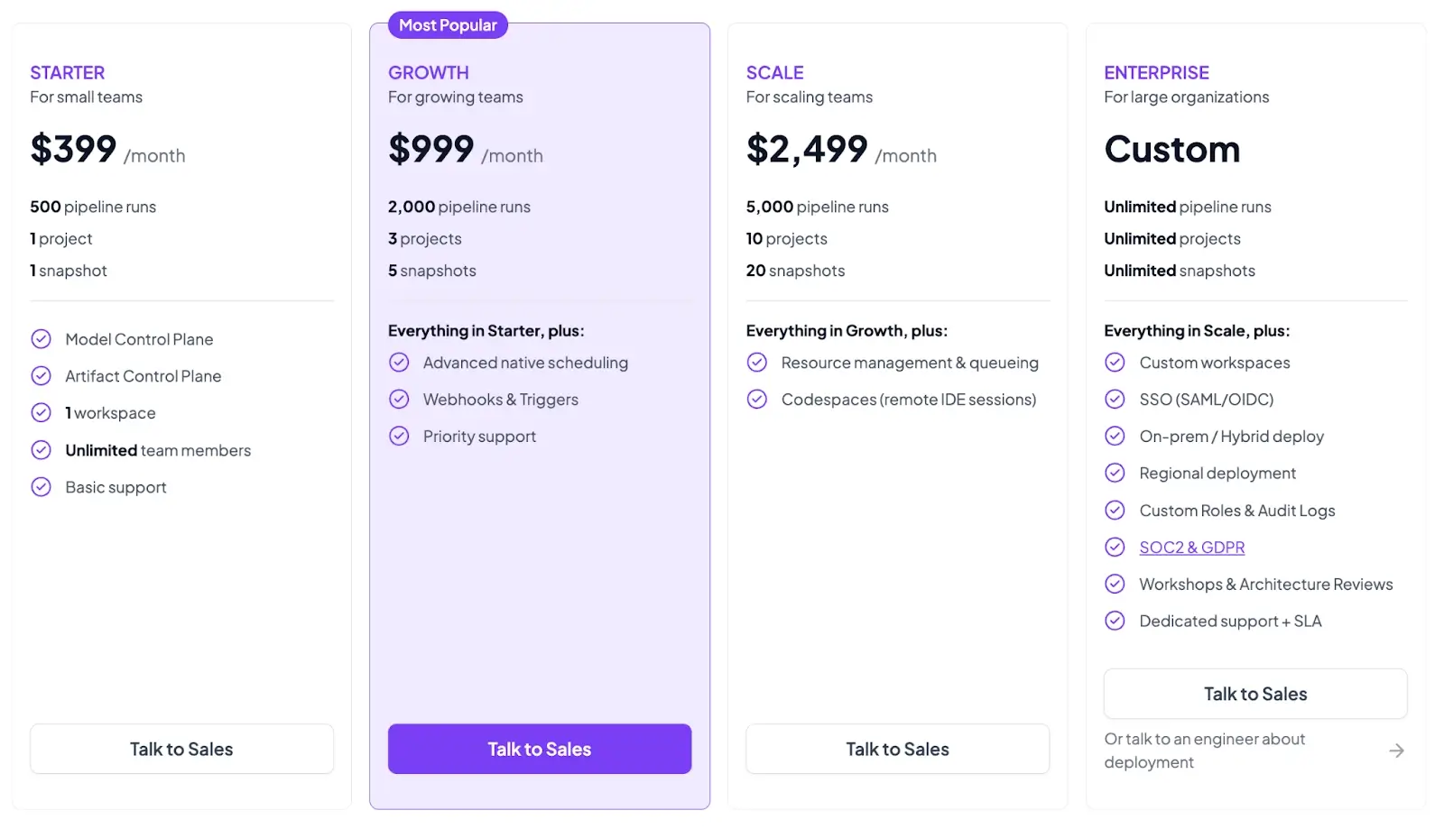This screenshot has height=829, width=1444.
Task: Click the check icon next to Webhooks & Triggers
Action: click(399, 400)
